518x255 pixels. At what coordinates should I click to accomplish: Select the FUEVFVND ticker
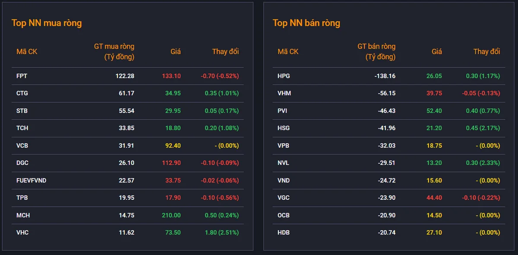pyautogui.click(x=31, y=180)
